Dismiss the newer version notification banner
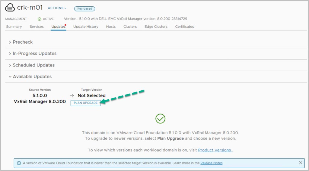 tap(301, 163)
